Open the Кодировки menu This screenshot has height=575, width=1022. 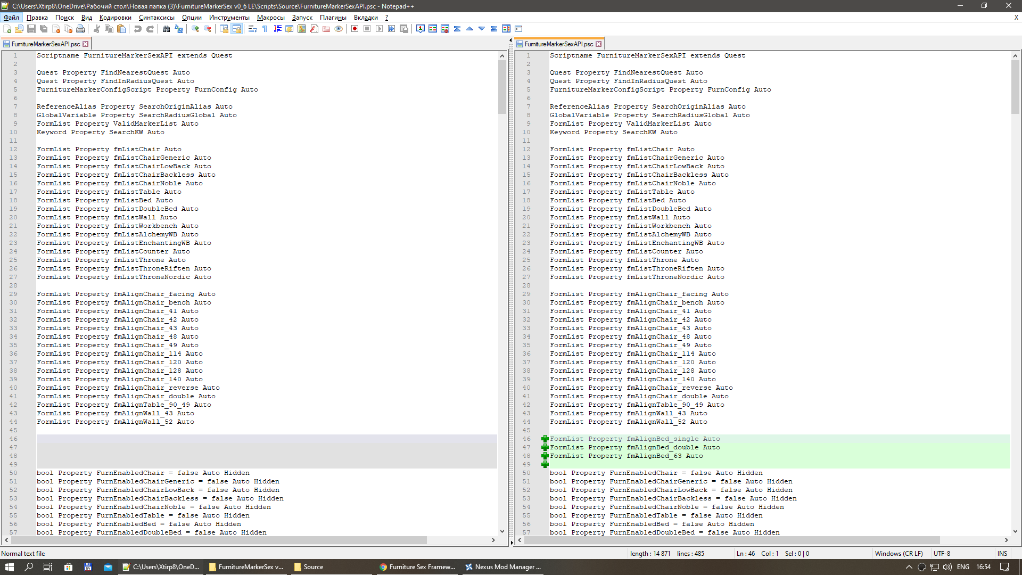coord(115,18)
